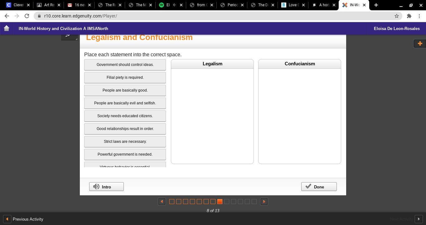Viewport: 426px width, 225px height.
Task: Select 'Government should control ideas.' statement
Action: point(125,65)
